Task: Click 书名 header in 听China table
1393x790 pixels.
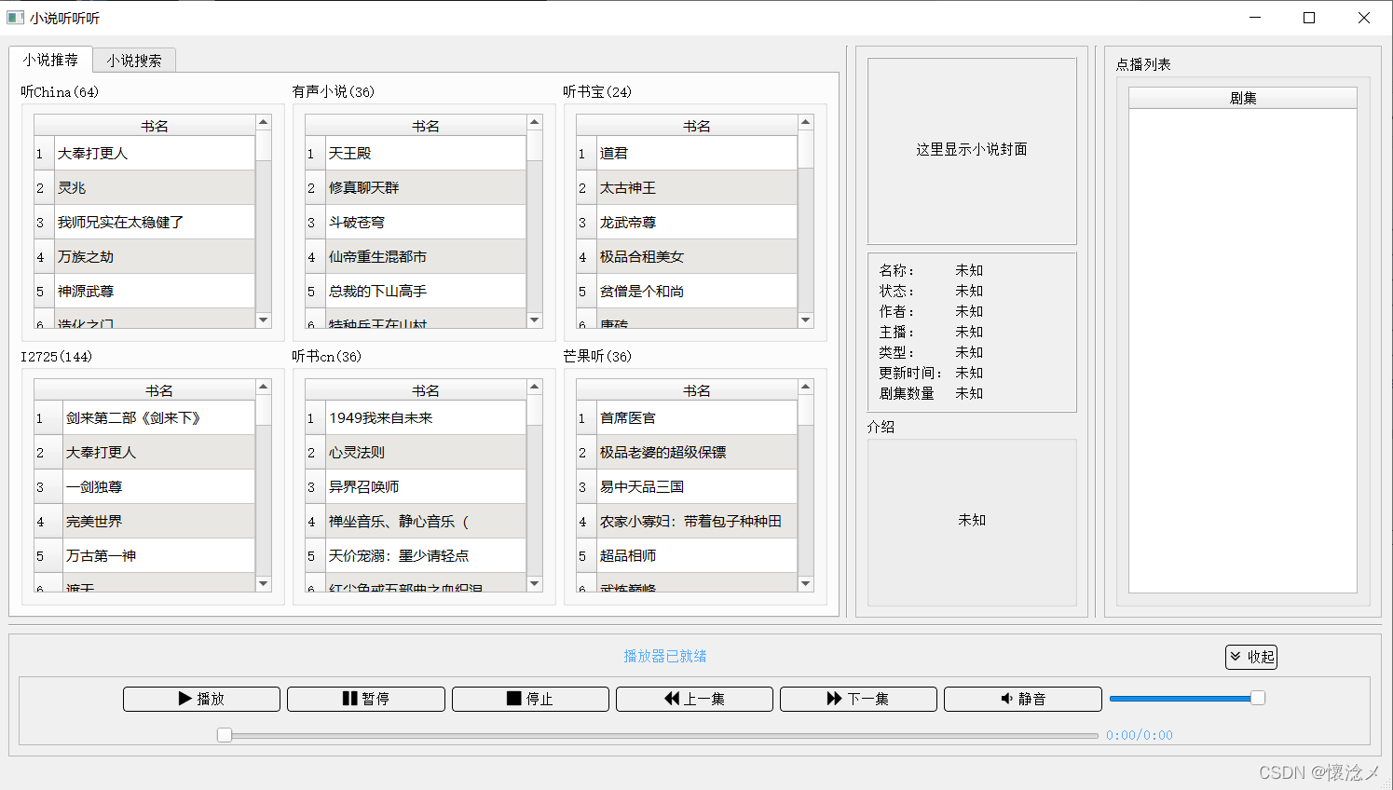Action: [x=155, y=126]
